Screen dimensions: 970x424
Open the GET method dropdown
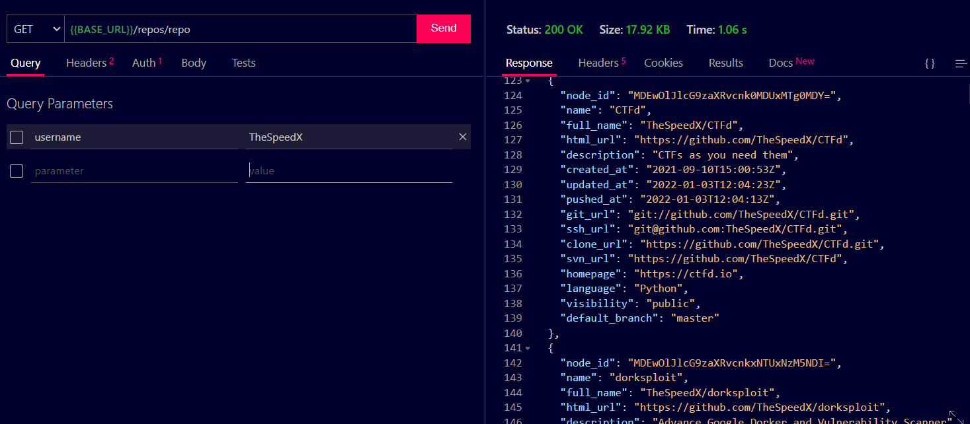(36, 29)
